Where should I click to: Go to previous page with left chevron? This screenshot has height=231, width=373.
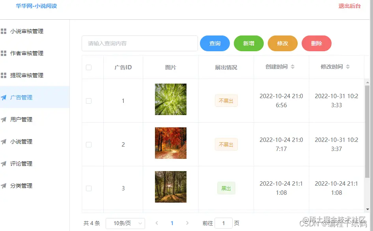157,223
